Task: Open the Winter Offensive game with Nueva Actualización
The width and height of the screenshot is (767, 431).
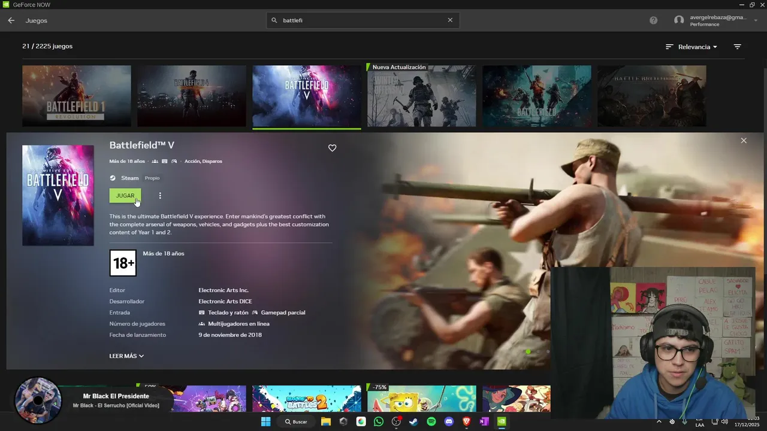Action: pyautogui.click(x=422, y=96)
